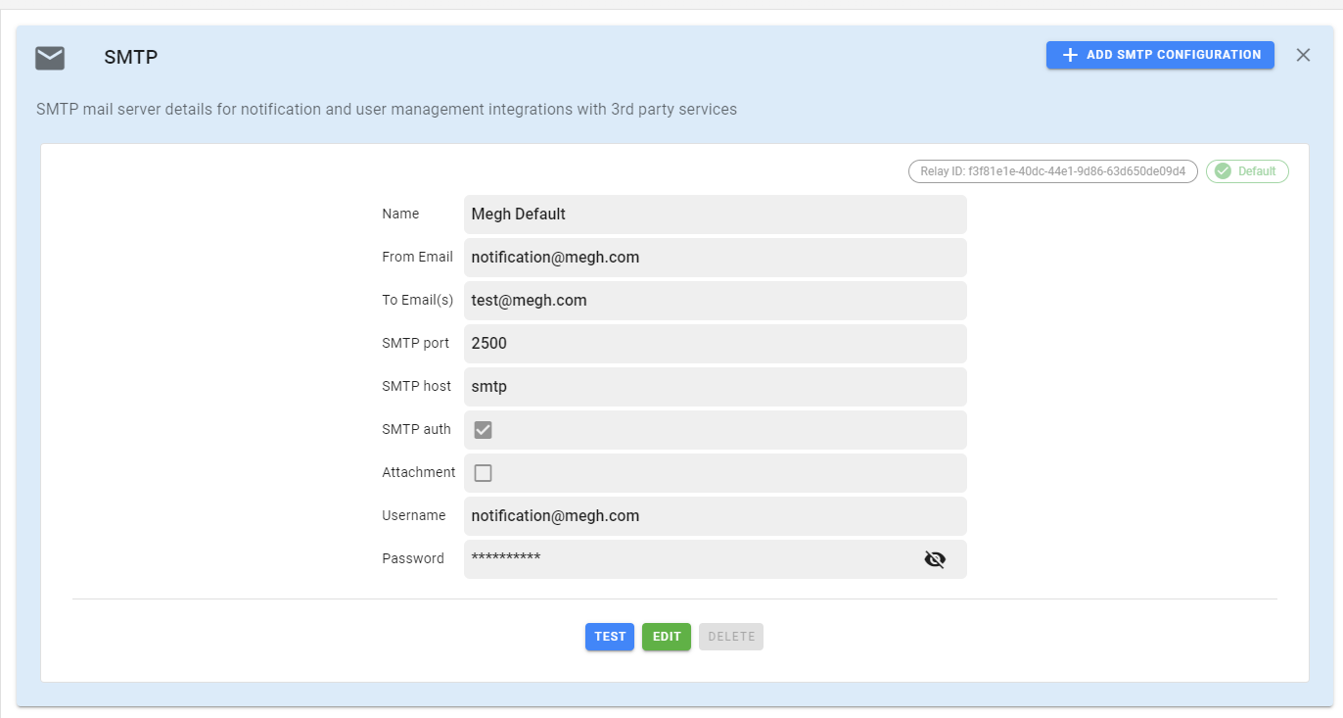Click the SMTP host field showing smtp

[715, 386]
